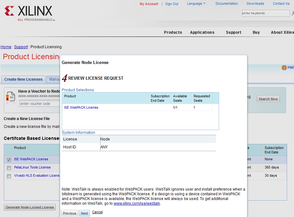Open the Products menu
The width and height of the screenshot is (294, 217).
click(173, 32)
